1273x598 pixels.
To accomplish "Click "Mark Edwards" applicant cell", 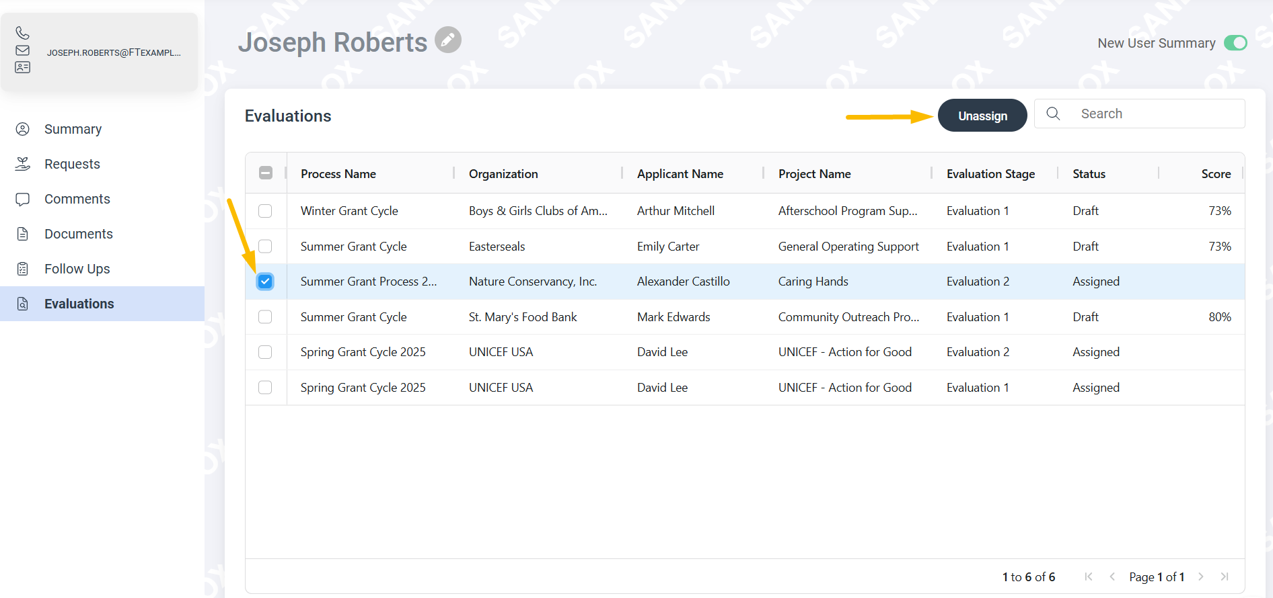I will [674, 317].
